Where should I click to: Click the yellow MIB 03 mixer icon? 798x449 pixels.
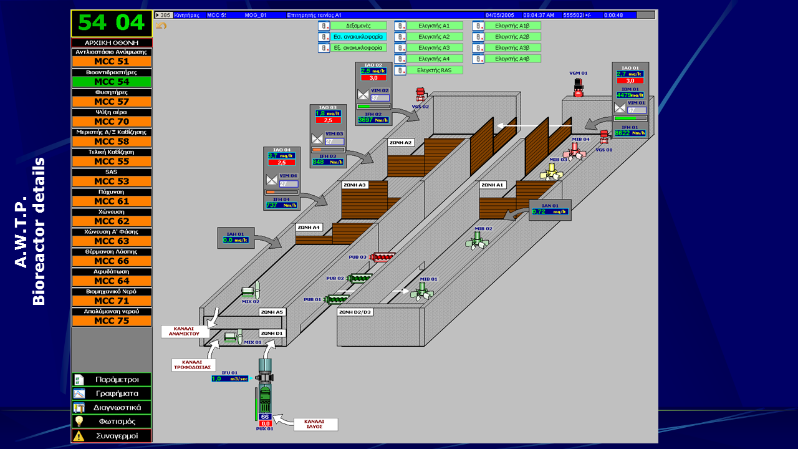tap(551, 171)
